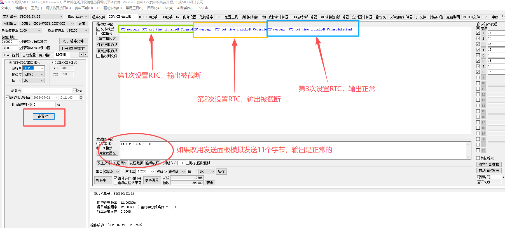Screen dimensions: 505x228
Task: Click the 清零 counter reset button
Action: 210,183
